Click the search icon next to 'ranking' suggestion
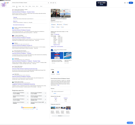 pos(28,93)
